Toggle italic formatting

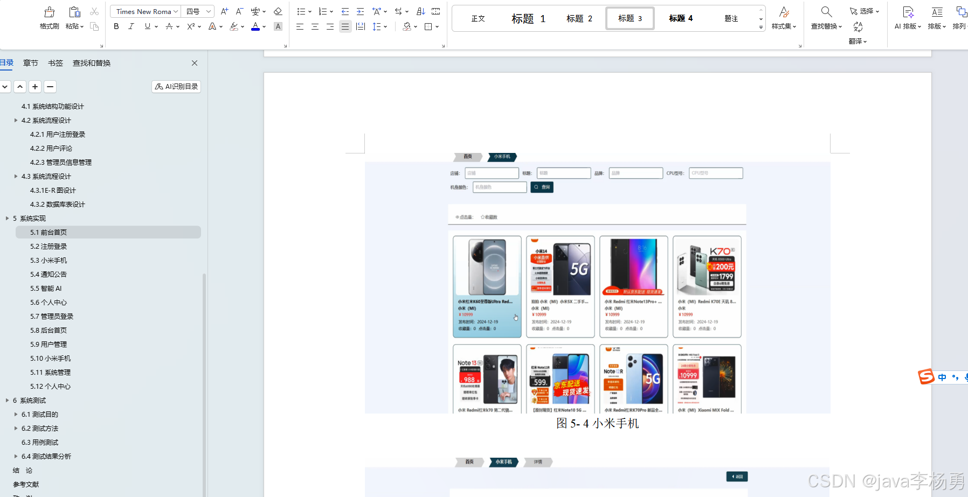click(x=131, y=26)
